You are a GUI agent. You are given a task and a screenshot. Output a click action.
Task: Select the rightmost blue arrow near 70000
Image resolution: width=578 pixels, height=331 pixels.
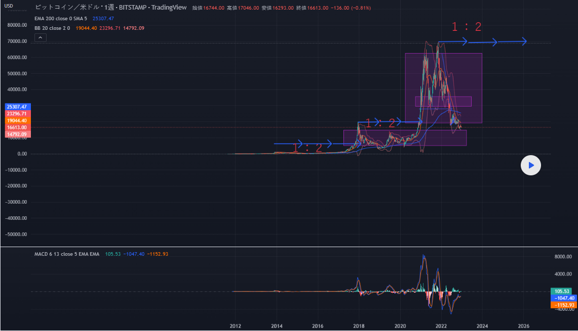coord(513,41)
